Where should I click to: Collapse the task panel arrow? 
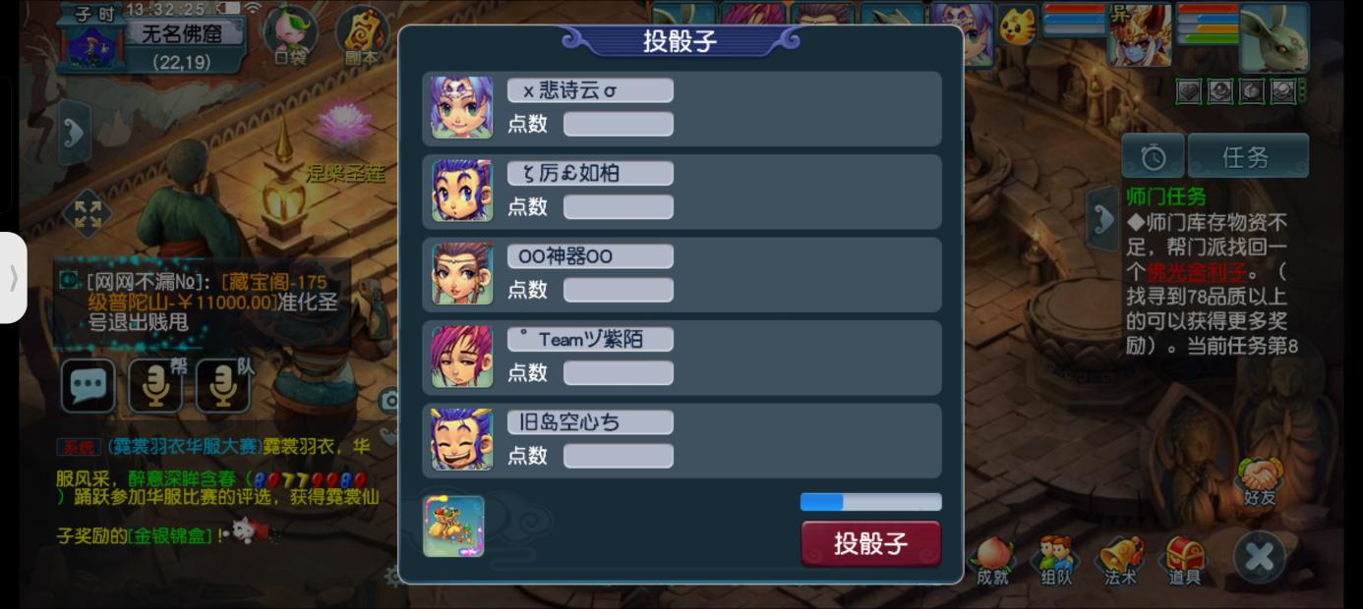1101,216
